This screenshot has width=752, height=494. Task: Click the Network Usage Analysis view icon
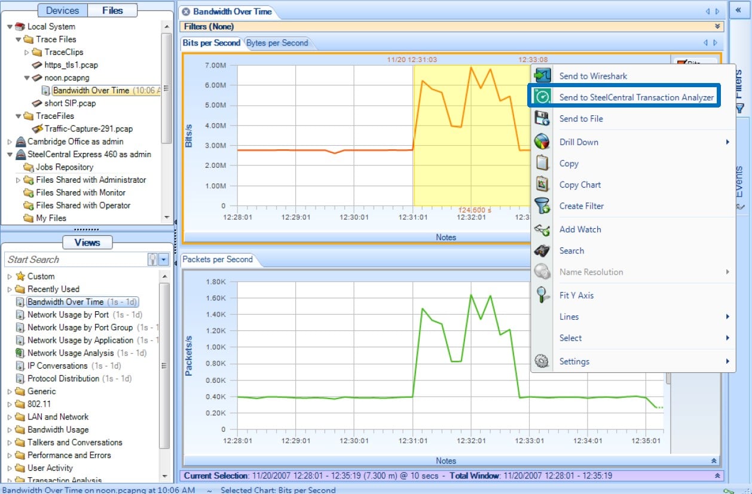pyautogui.click(x=20, y=353)
